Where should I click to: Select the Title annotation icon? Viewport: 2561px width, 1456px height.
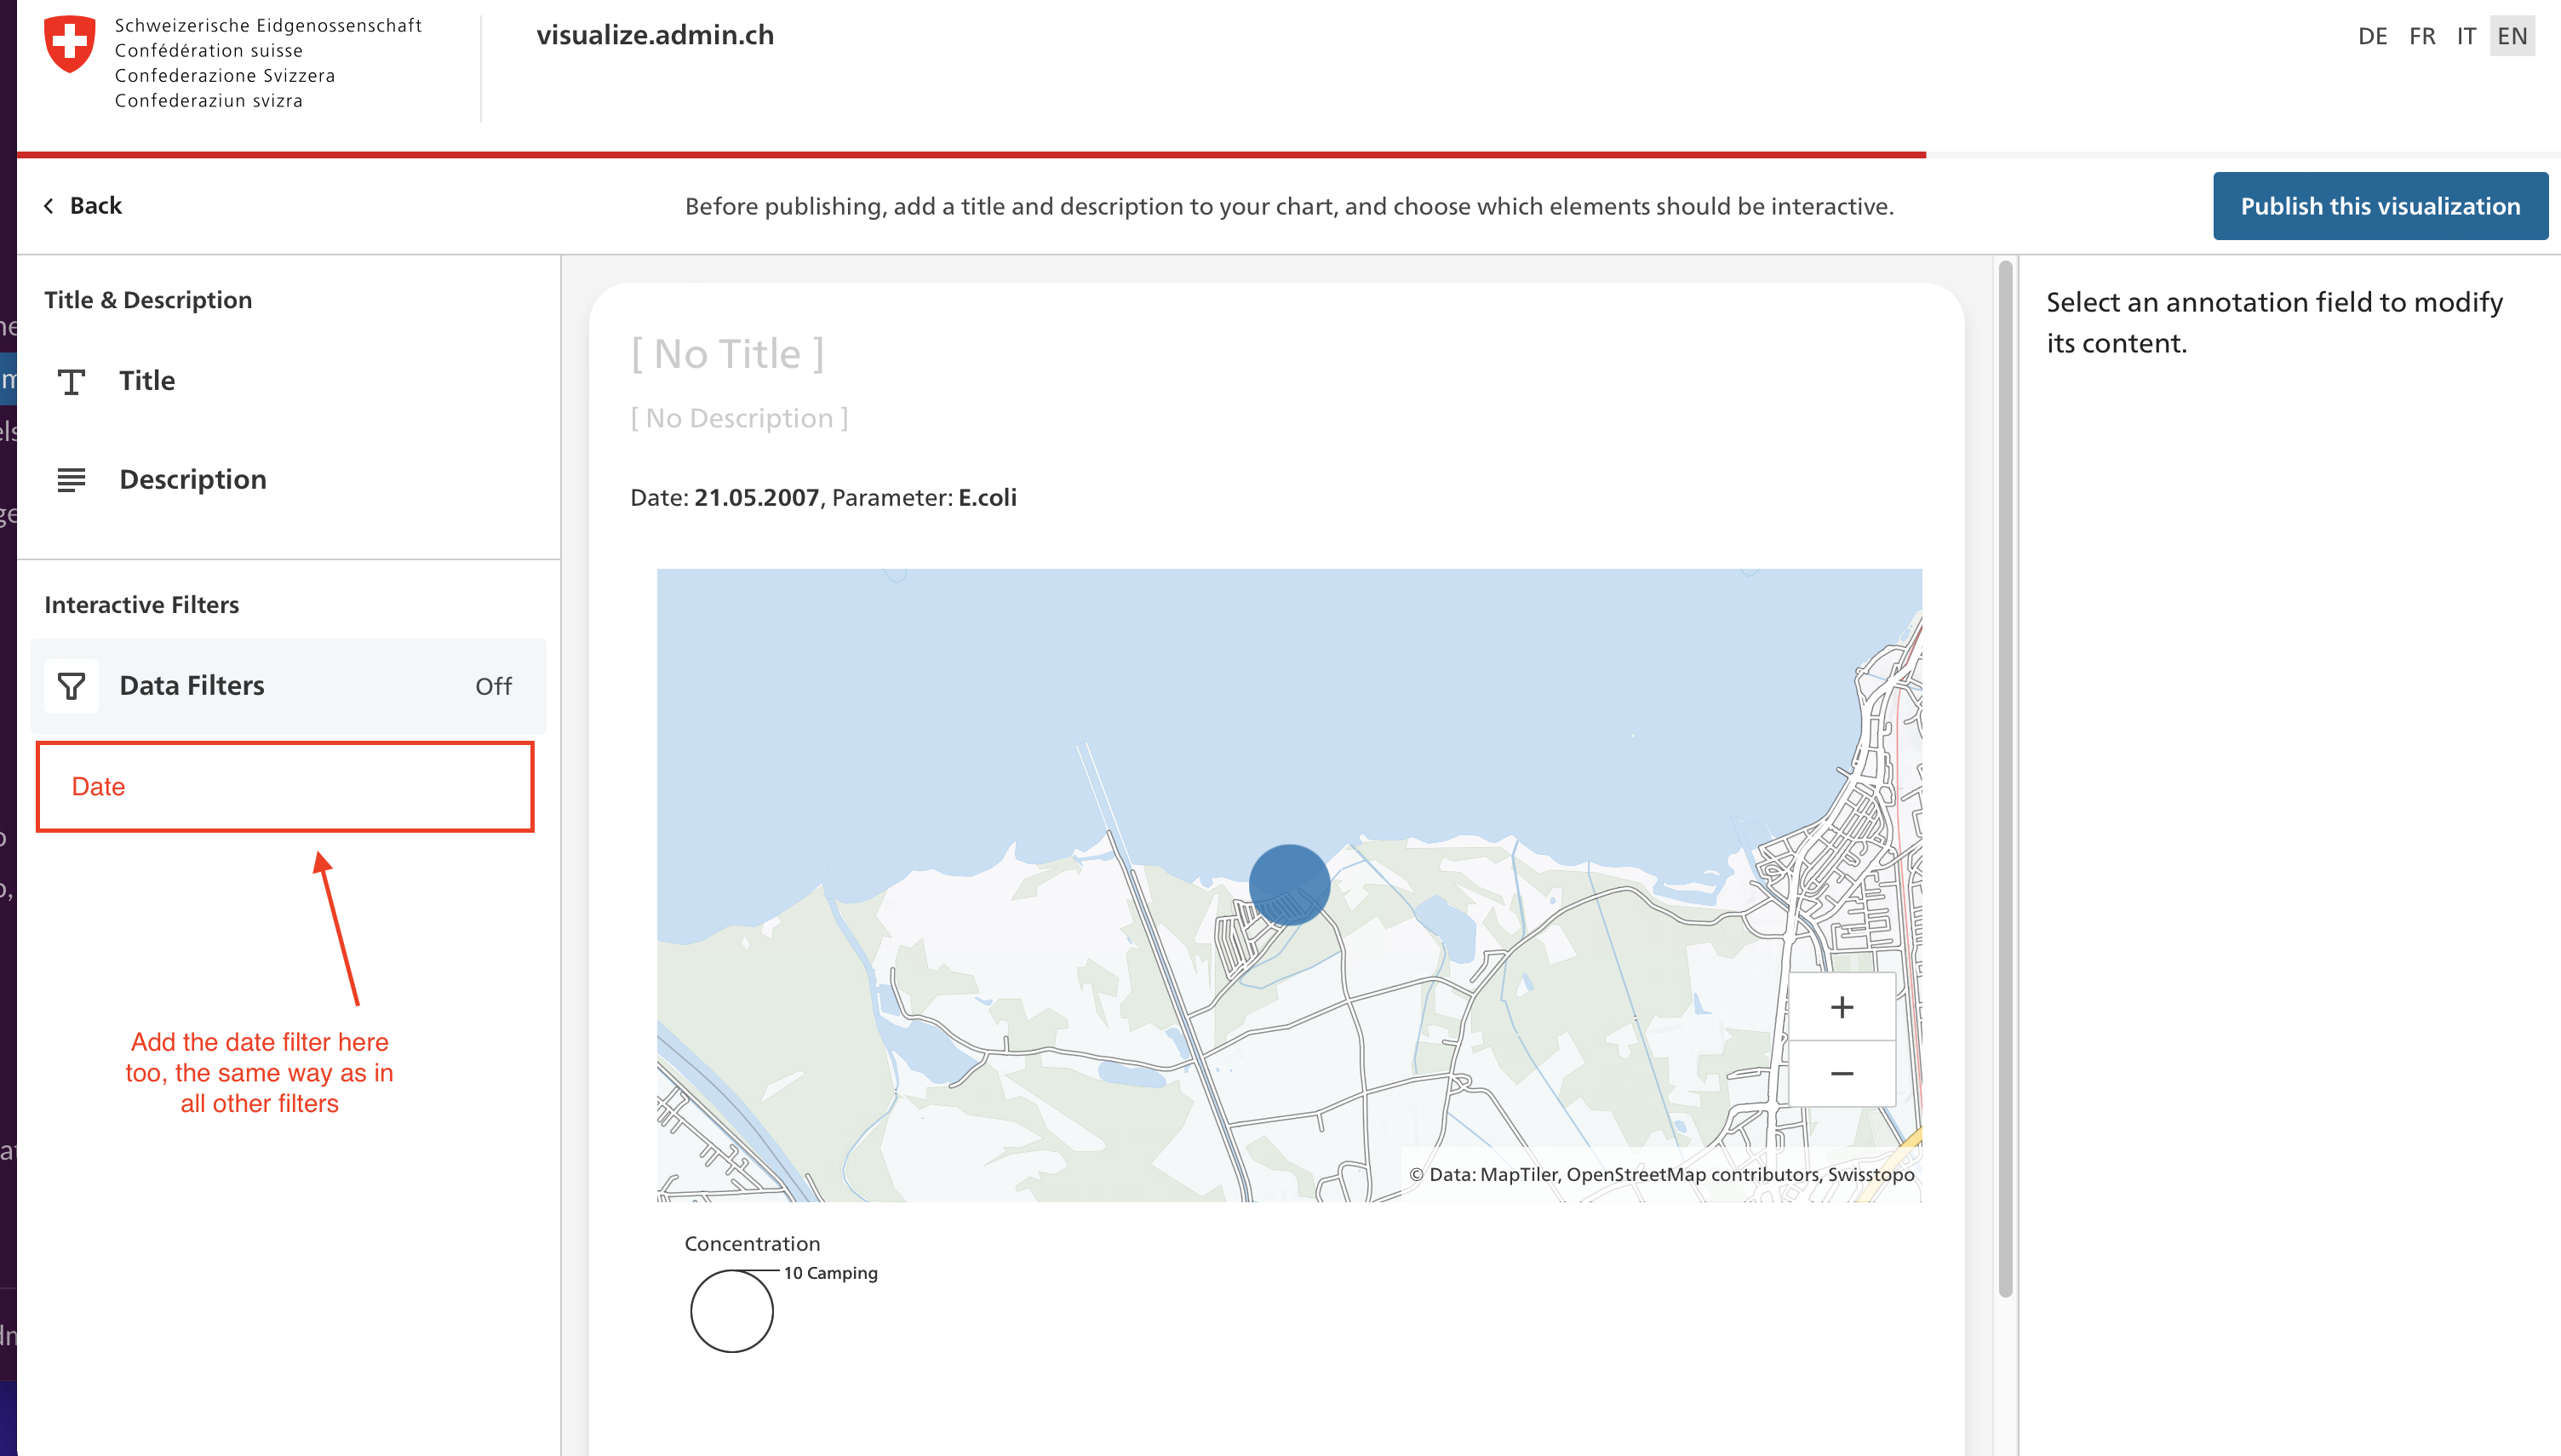71,380
